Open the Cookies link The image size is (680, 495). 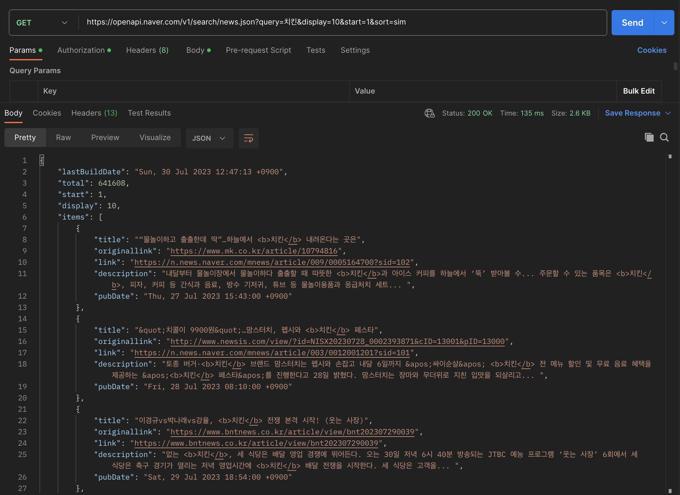(x=652, y=50)
